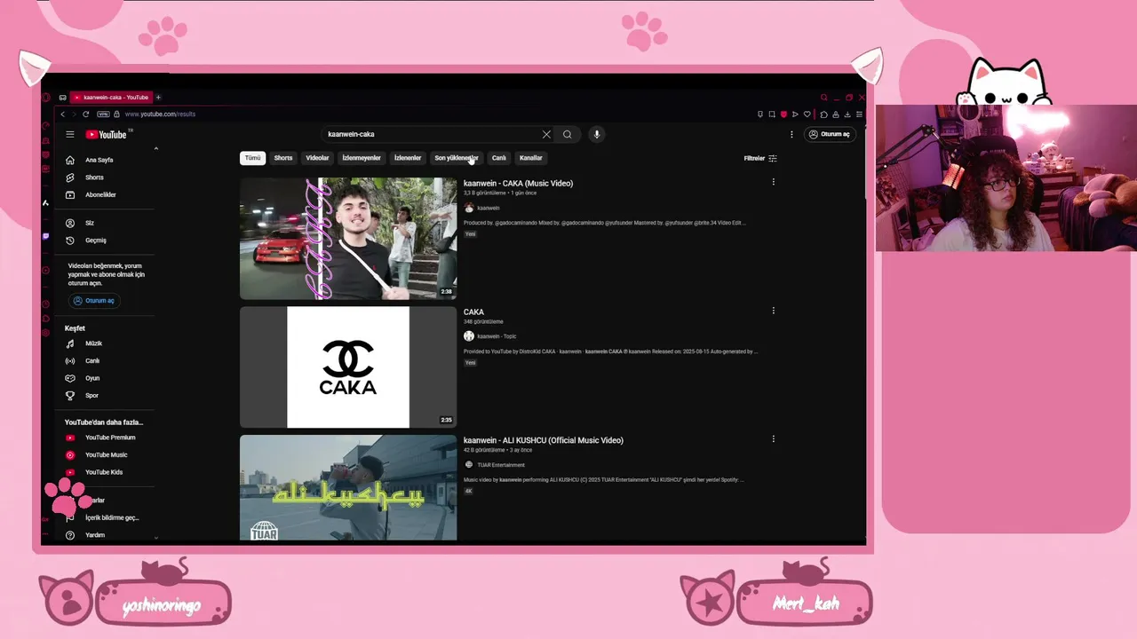Screen dimensions: 1137x639
Task: Select the İzlenmeyenler filter chip
Action: pyautogui.click(x=362, y=158)
